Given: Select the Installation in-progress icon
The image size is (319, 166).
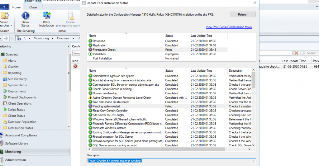Looking at the screenshot, I should tap(90, 54).
